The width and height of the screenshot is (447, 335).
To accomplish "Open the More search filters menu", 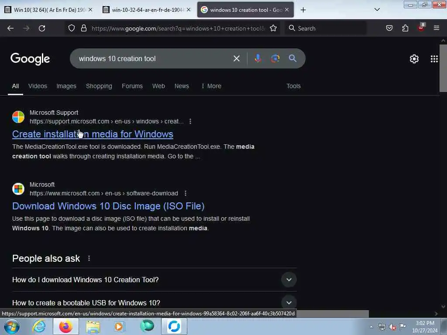I will point(211,86).
